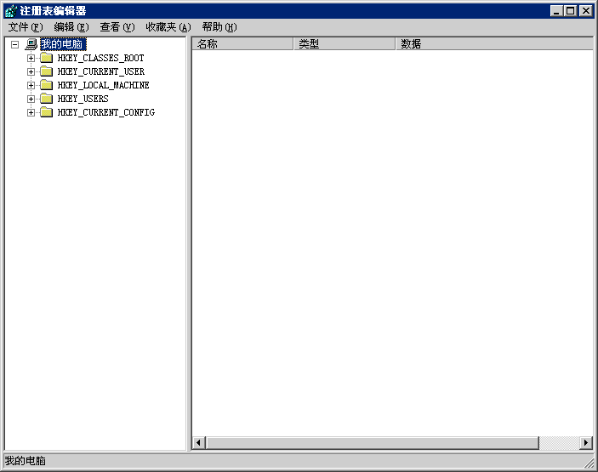
Task: Select the HKEY_CLASSES_ROOT label
Action: 100,58
